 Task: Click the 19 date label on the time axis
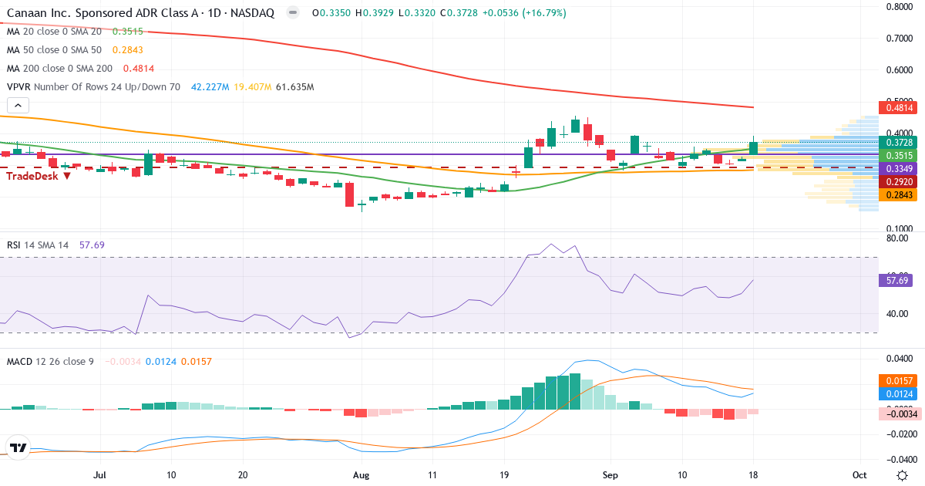click(x=504, y=474)
